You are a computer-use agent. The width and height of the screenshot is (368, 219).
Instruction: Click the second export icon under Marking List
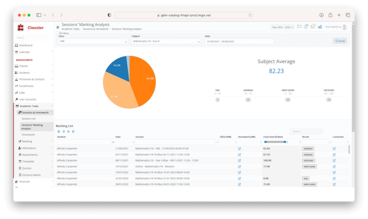(64, 132)
